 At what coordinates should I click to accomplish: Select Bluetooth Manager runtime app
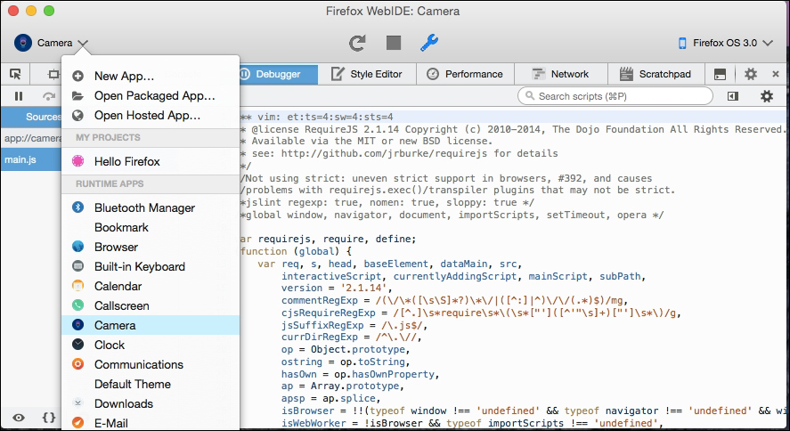(x=151, y=207)
